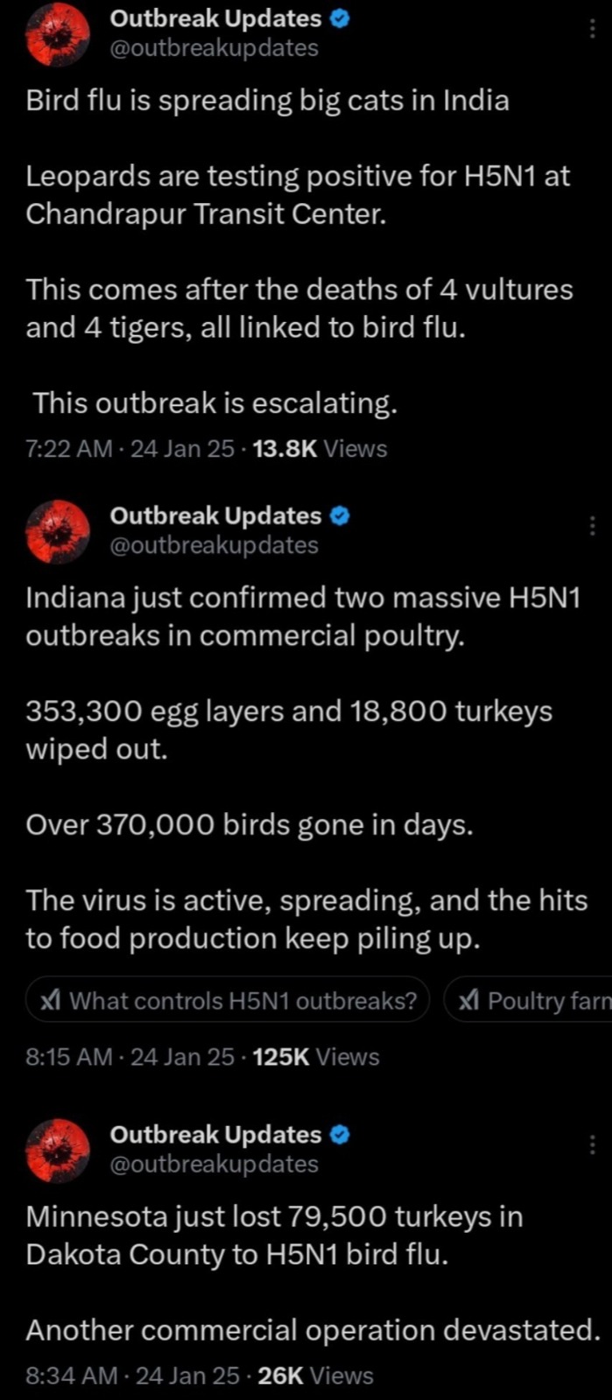Viewport: 612px width, 1400px height.
Task: Click the 125K Views analytics label
Action: [x=315, y=1057]
